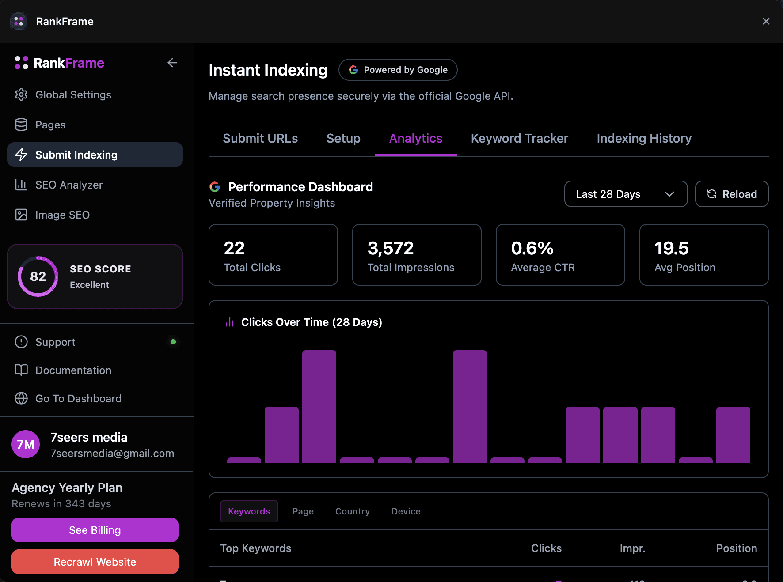The width and height of the screenshot is (783, 582).
Task: Click the Total Impressions card
Action: (x=417, y=255)
